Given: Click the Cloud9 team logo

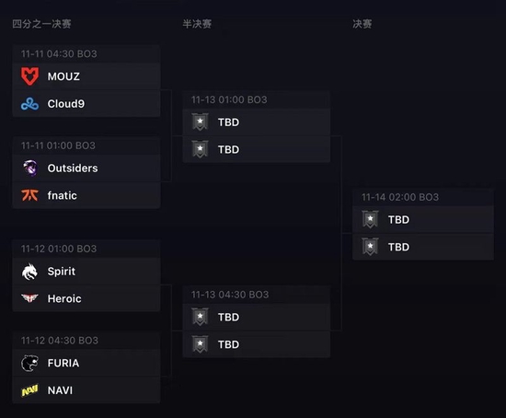Looking at the screenshot, I should (29, 104).
